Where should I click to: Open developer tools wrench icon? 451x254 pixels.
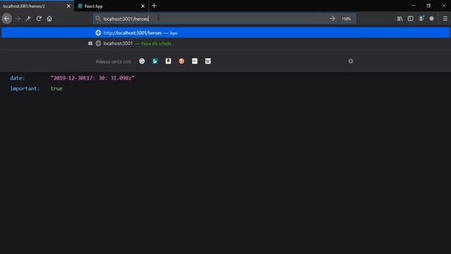pos(28,19)
